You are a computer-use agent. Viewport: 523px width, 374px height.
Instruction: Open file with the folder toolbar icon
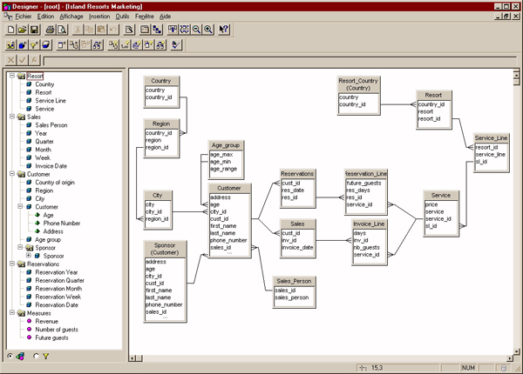23,29
